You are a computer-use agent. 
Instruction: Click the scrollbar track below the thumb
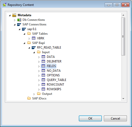[123, 76]
